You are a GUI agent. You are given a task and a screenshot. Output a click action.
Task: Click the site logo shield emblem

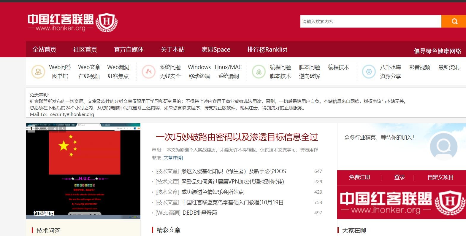point(107,23)
